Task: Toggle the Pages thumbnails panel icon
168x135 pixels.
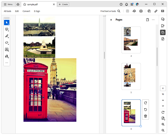Action: point(163,33)
